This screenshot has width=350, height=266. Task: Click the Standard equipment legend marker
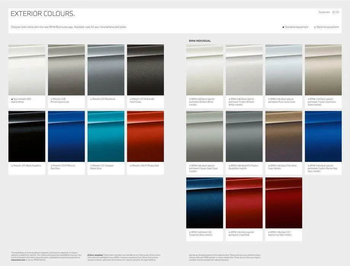click(283, 27)
